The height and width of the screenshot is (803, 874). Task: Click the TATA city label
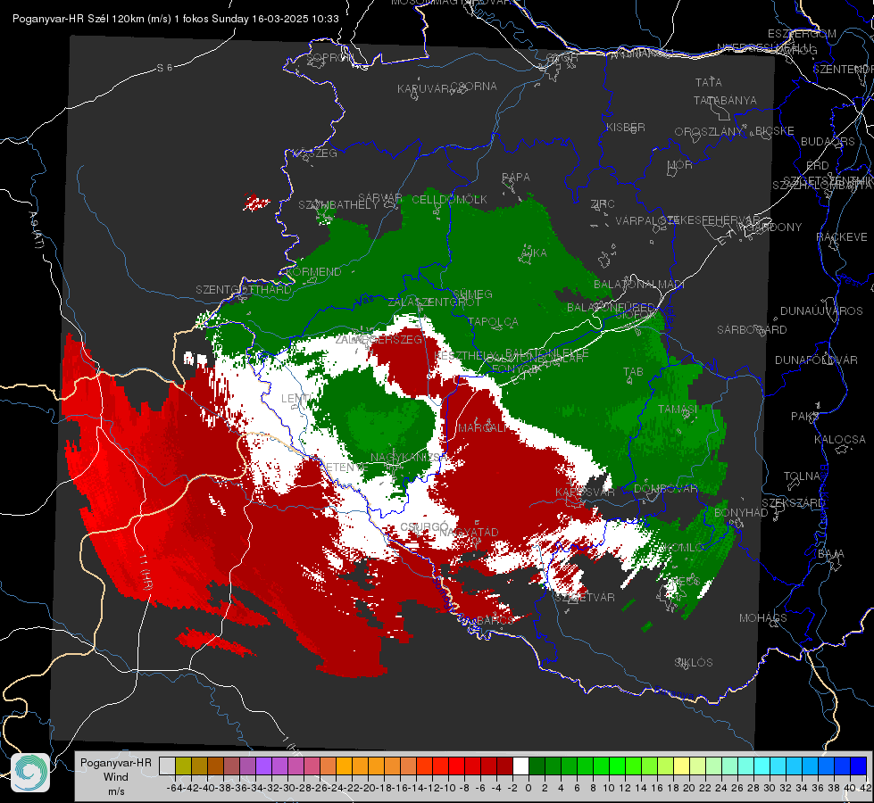pos(709,82)
